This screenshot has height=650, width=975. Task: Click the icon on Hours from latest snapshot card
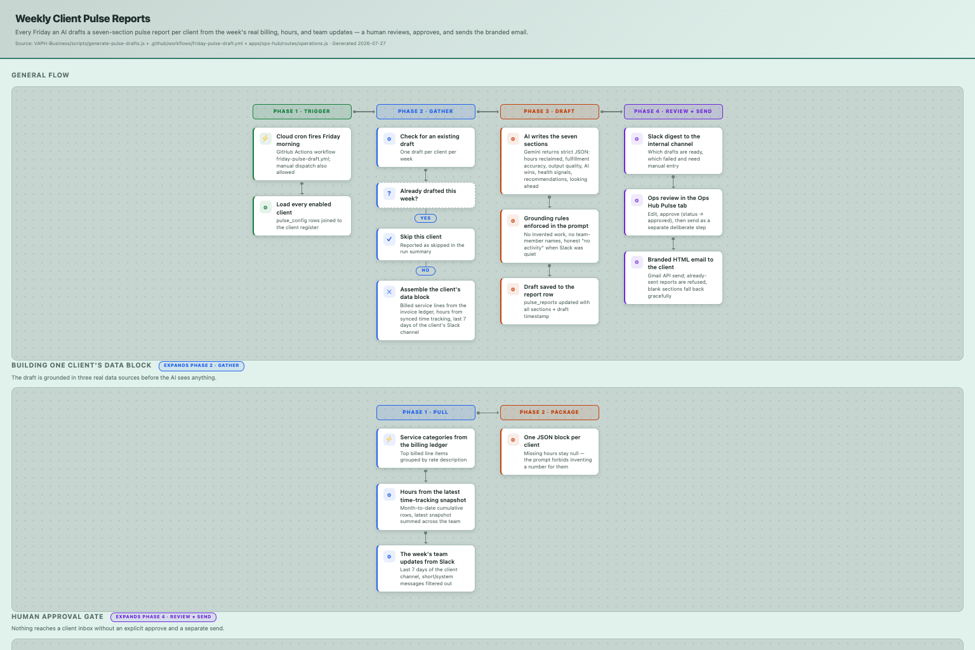click(x=389, y=494)
